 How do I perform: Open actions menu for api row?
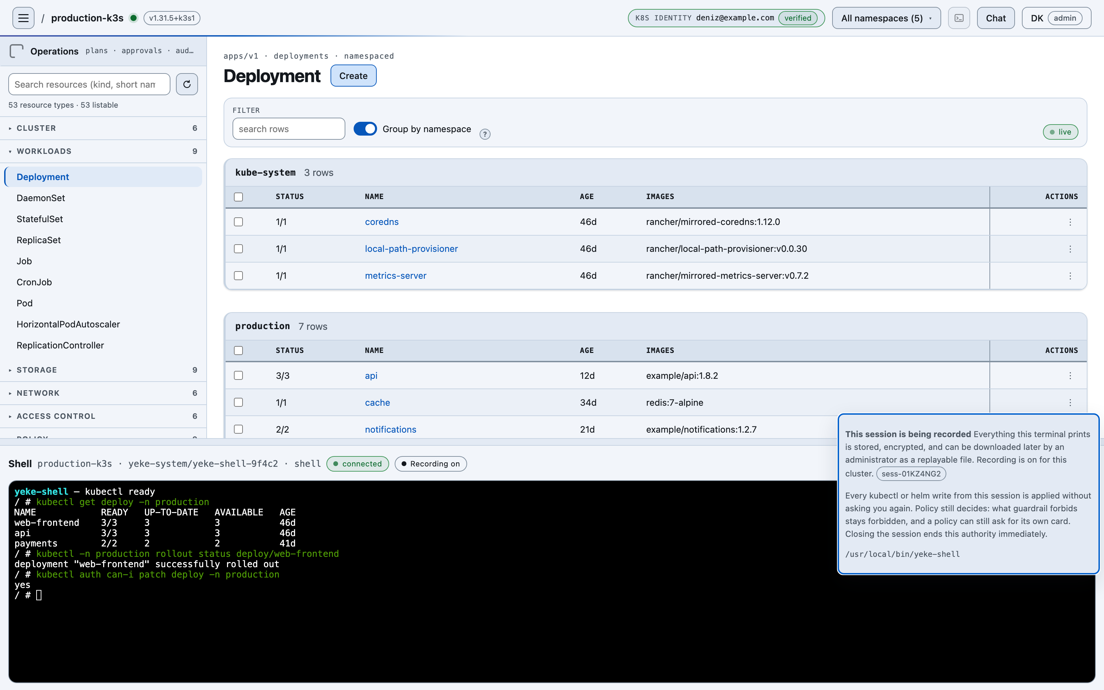pyautogui.click(x=1070, y=376)
